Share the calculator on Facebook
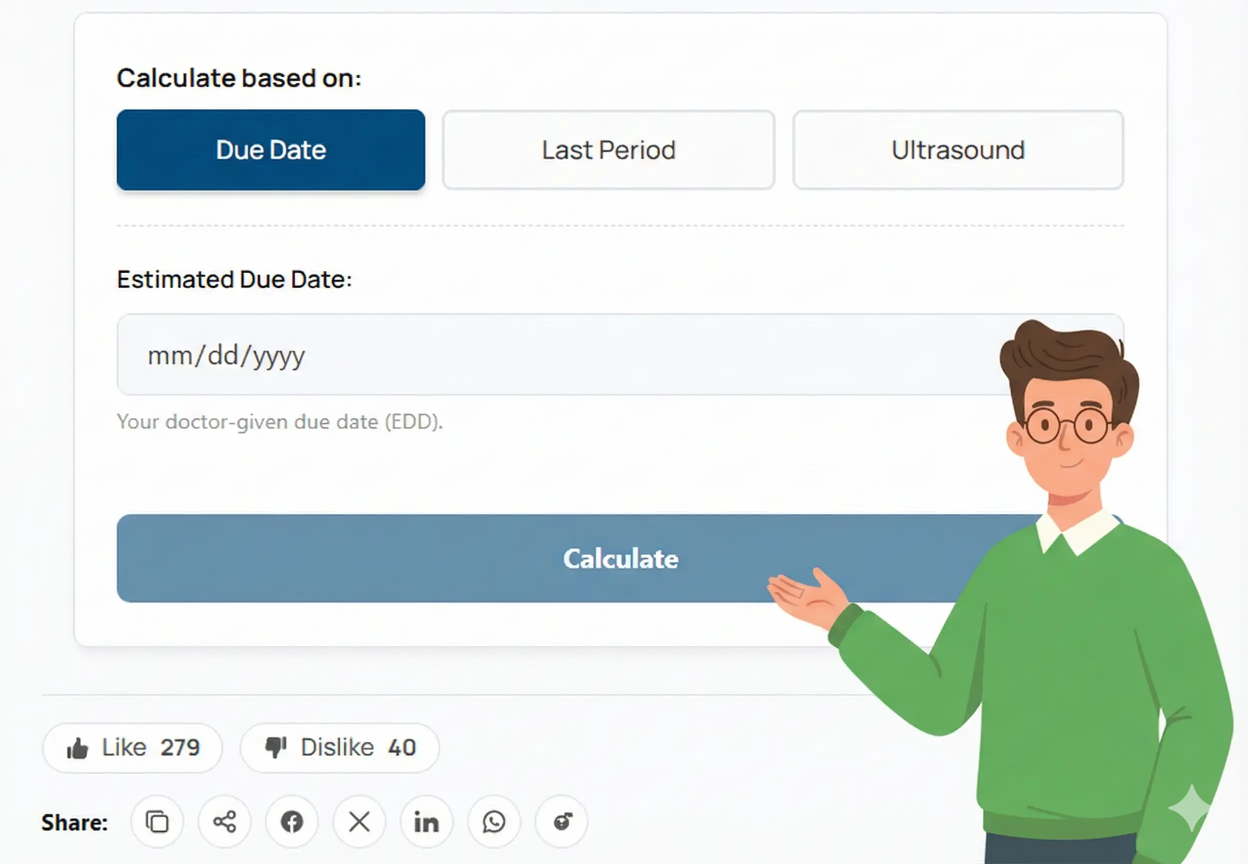The height and width of the screenshot is (864, 1248). [291, 822]
